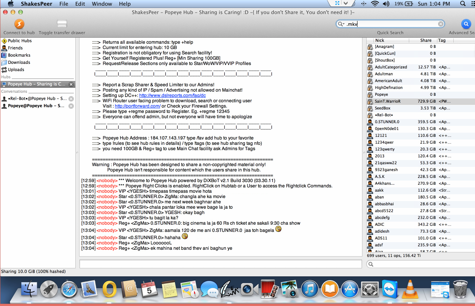Select user abcdefg in the list
The image size is (475, 306).
(421, 218)
